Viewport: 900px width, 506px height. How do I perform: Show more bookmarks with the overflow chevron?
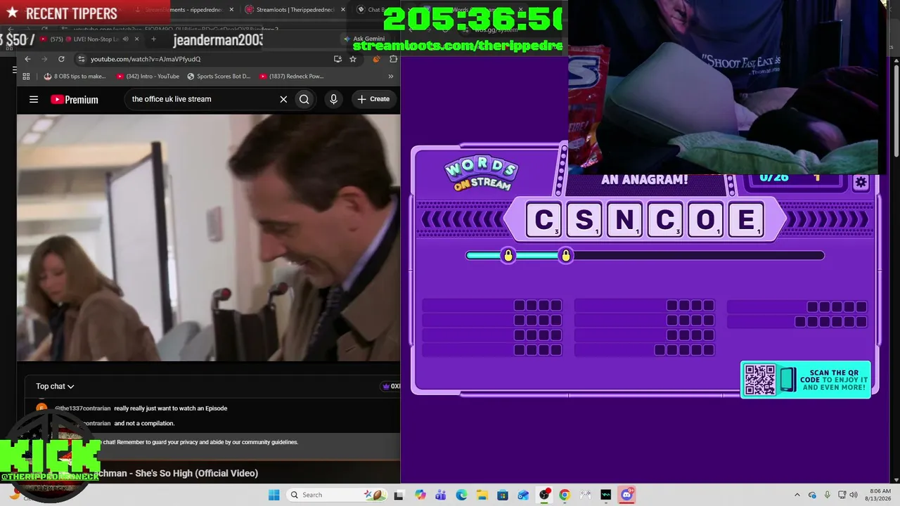pyautogui.click(x=390, y=76)
